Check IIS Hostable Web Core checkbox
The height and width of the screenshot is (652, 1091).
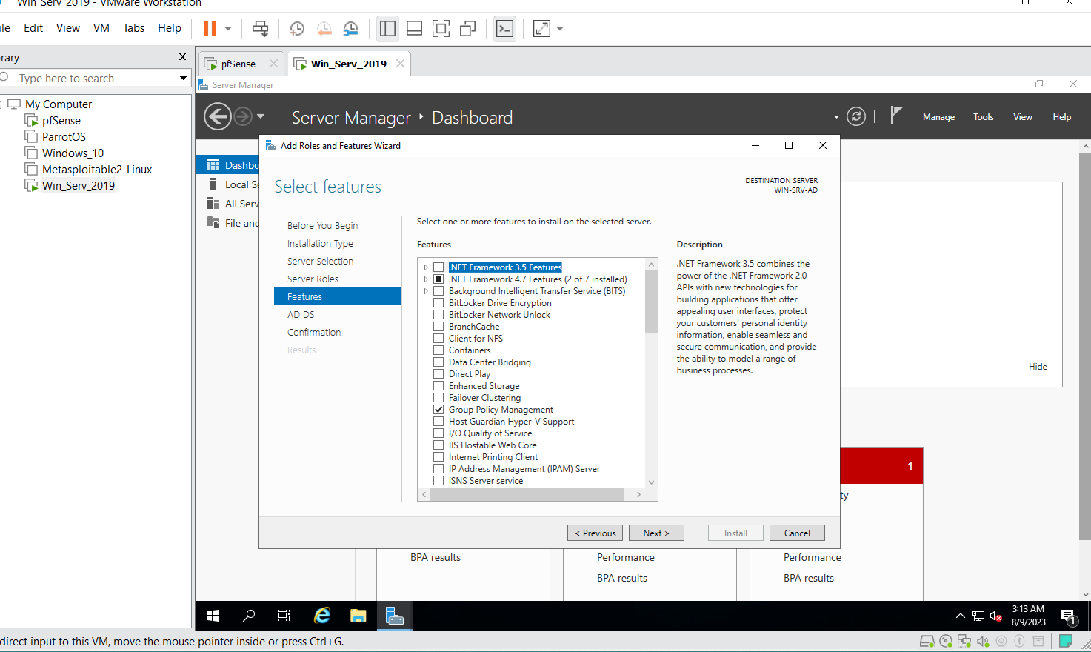point(438,445)
